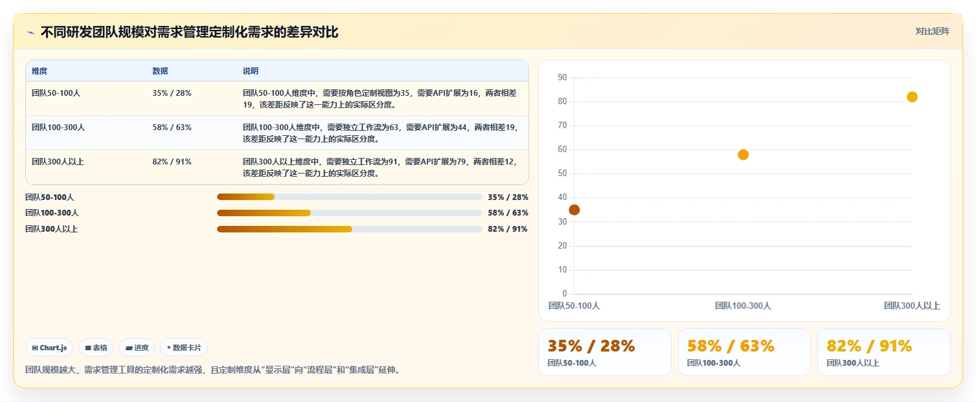
Task: Select the 数据卡片 tag chip
Action: point(184,348)
